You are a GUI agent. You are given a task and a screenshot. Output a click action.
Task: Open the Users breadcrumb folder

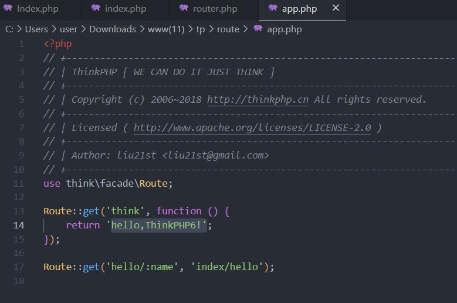tap(36, 29)
